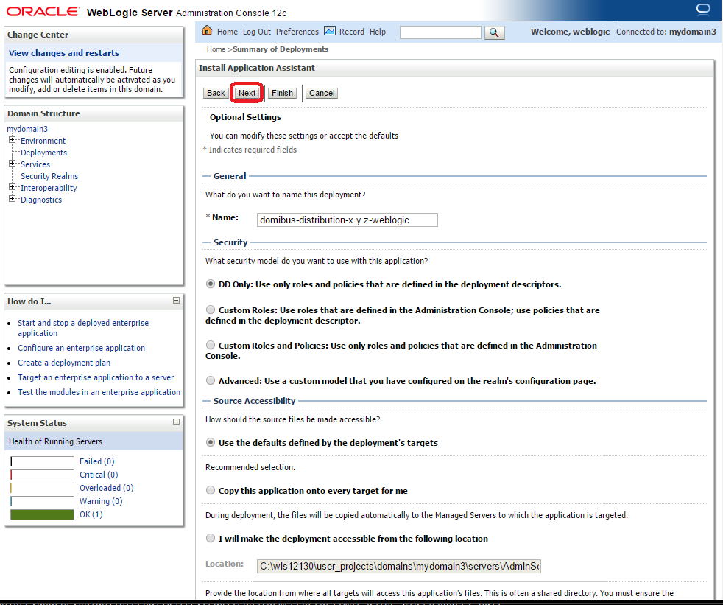723x605 pixels.
Task: Click Overloaded (0) server status link
Action: coord(107,489)
